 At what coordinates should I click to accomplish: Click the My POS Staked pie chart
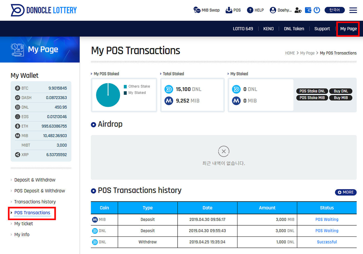point(108,95)
